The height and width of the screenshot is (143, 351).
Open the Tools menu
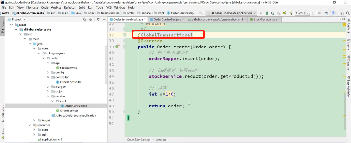pos(100,7)
